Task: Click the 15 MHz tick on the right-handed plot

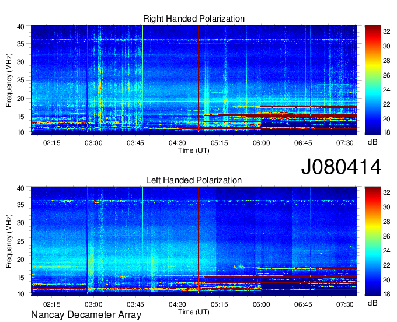Action: (x=20, y=117)
